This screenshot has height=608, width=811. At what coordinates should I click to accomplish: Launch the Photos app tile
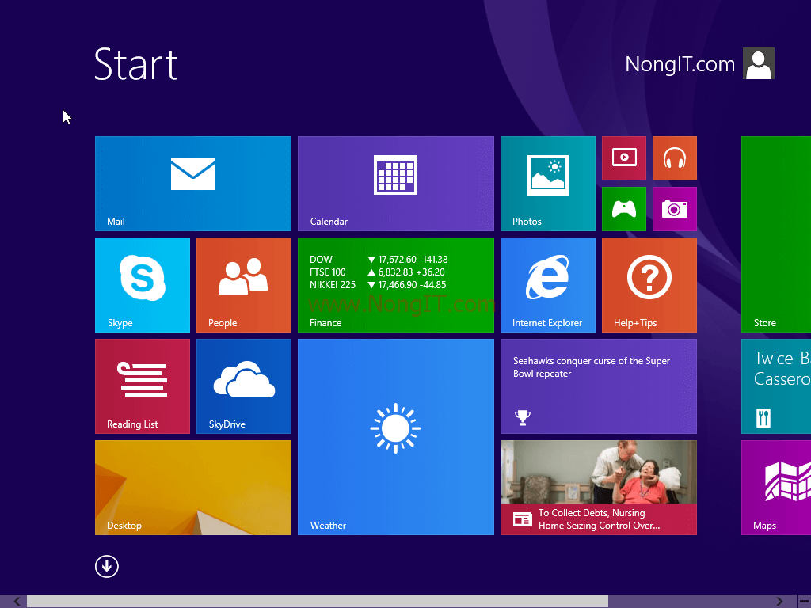tap(548, 184)
